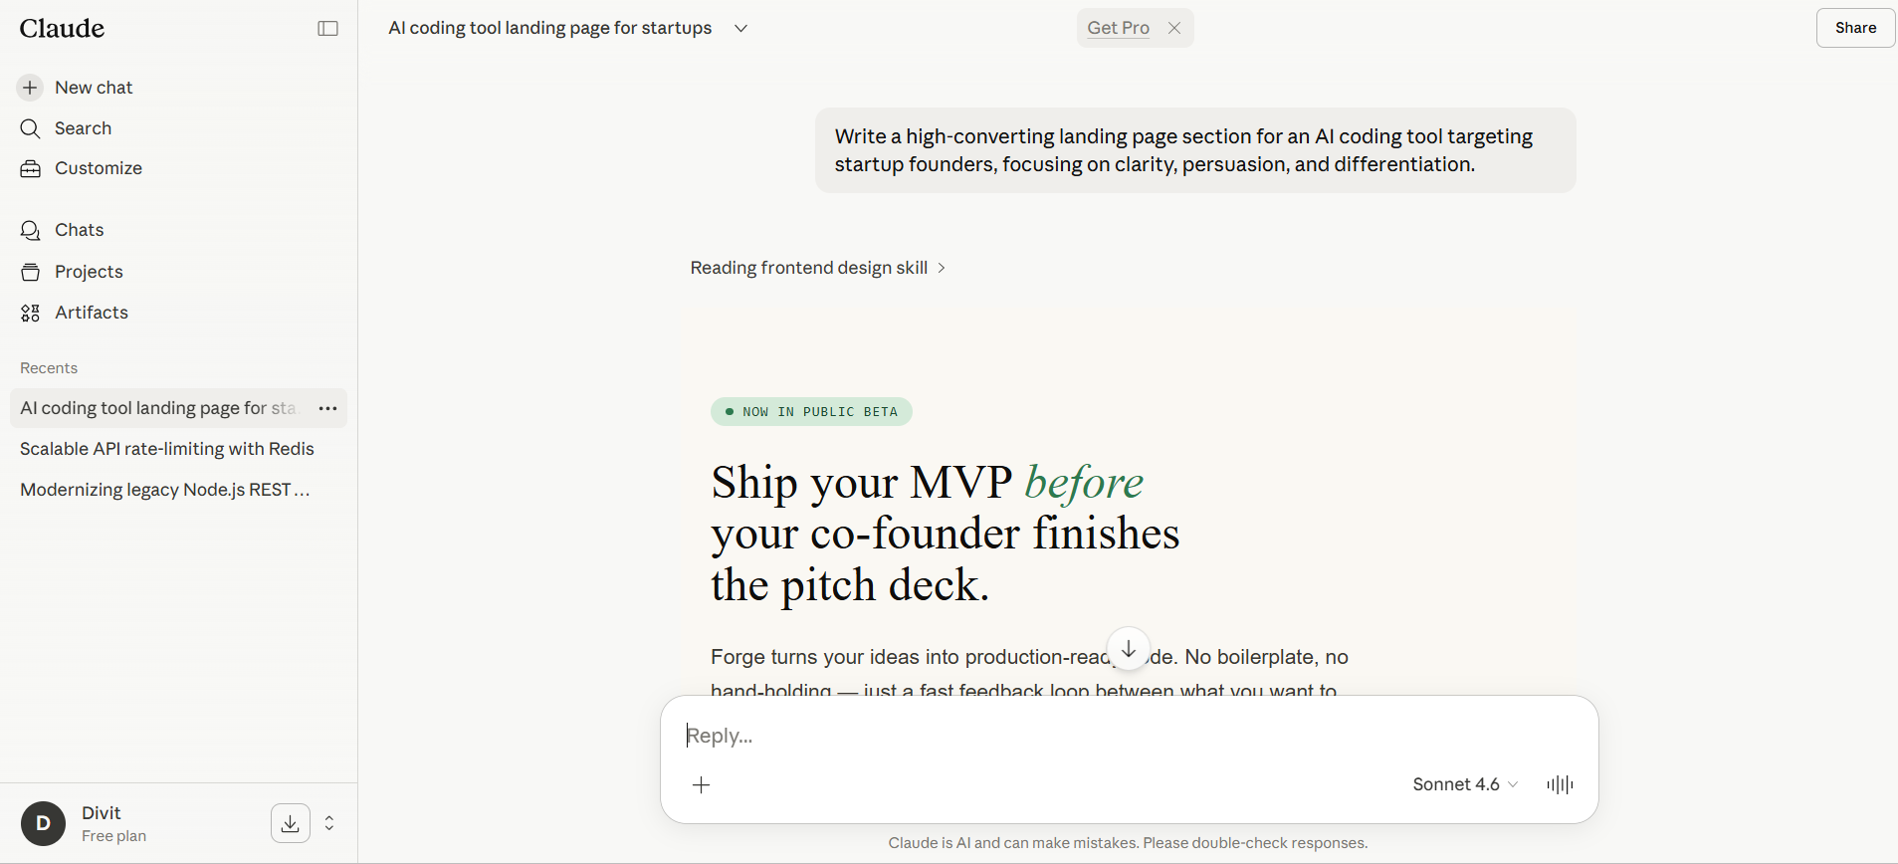The image size is (1898, 864).
Task: Open Scalable API rate-limiting with Redis chat
Action: click(x=167, y=449)
